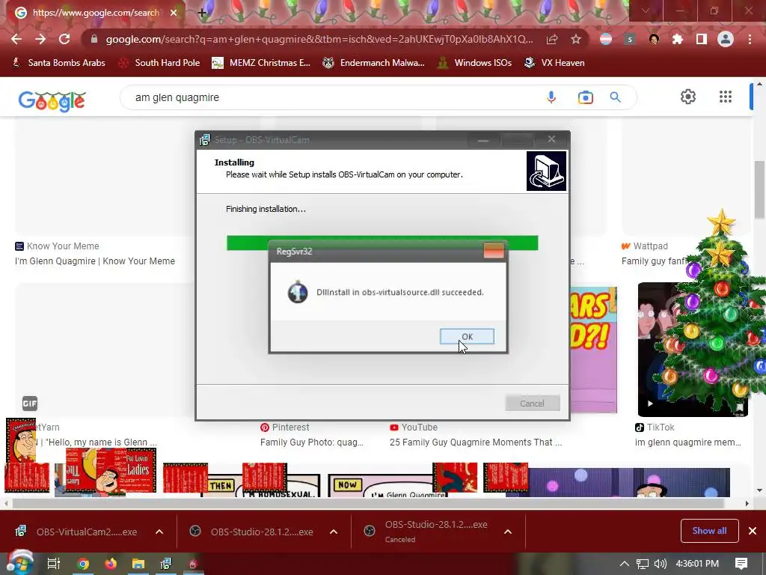This screenshot has width=766, height=575.
Task: Click the green installation progress bar
Action: pos(382,243)
